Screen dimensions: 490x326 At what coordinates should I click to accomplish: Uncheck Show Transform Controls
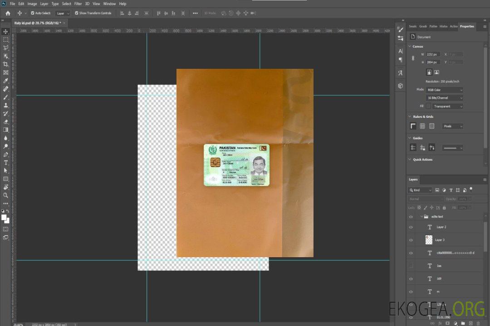click(x=77, y=13)
